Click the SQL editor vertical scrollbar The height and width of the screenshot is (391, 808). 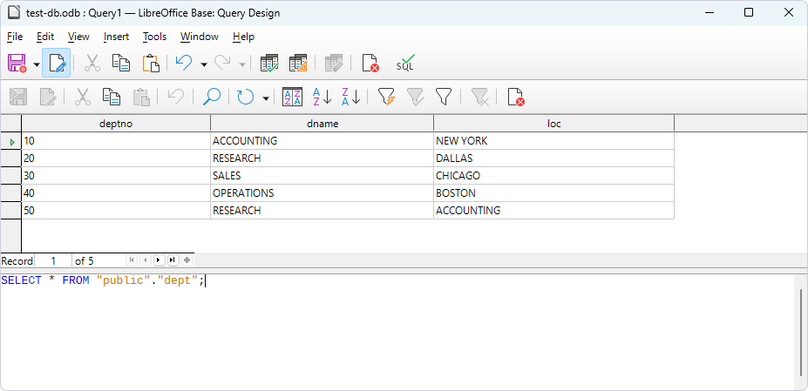pos(799,331)
